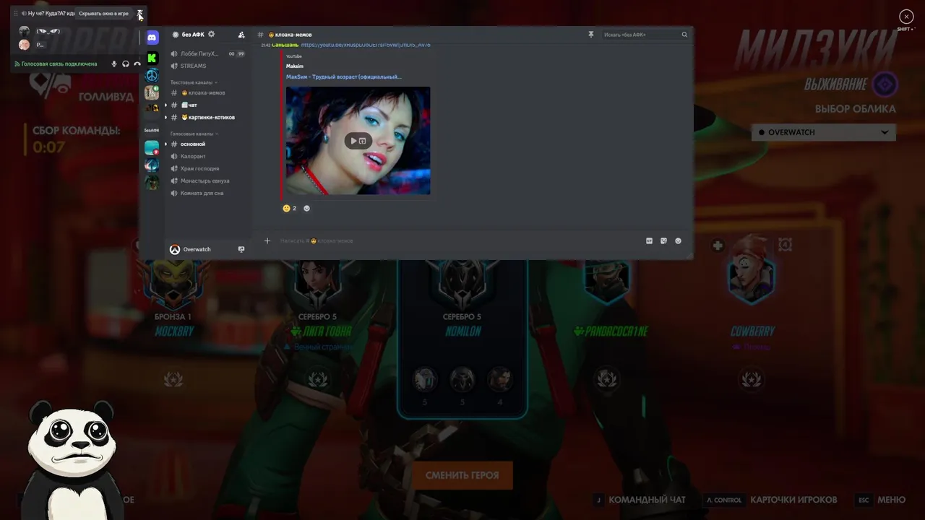Click Overwatch activity icon in user panel
The width and height of the screenshot is (925, 520).
coord(174,249)
